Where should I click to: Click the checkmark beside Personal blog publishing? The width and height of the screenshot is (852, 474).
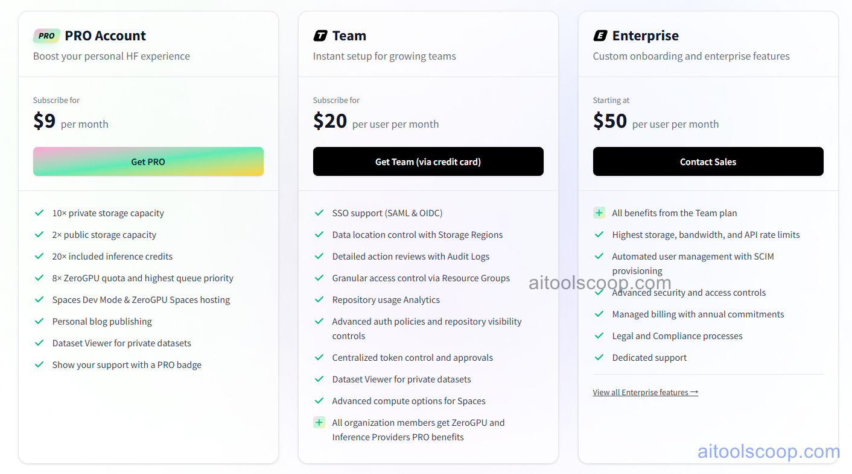click(39, 321)
